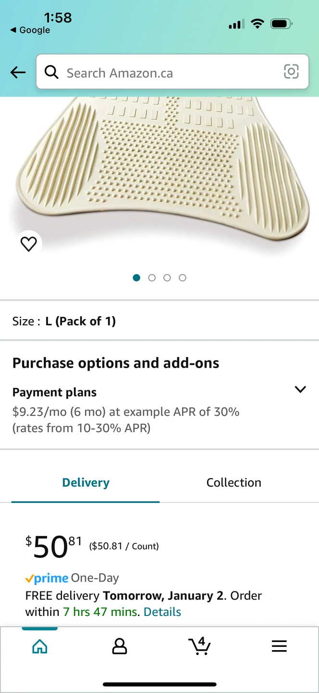Open the Home tab icon
The height and width of the screenshot is (693, 319).
pos(40,646)
